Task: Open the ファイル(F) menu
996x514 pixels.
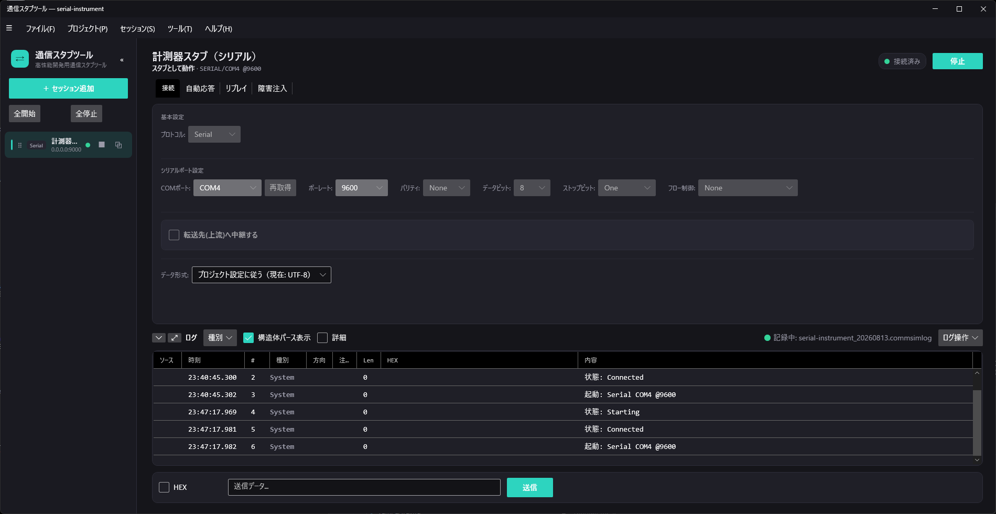Action: pyautogui.click(x=40, y=28)
